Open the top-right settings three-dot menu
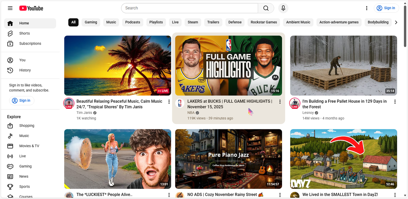The image size is (408, 199). (367, 8)
